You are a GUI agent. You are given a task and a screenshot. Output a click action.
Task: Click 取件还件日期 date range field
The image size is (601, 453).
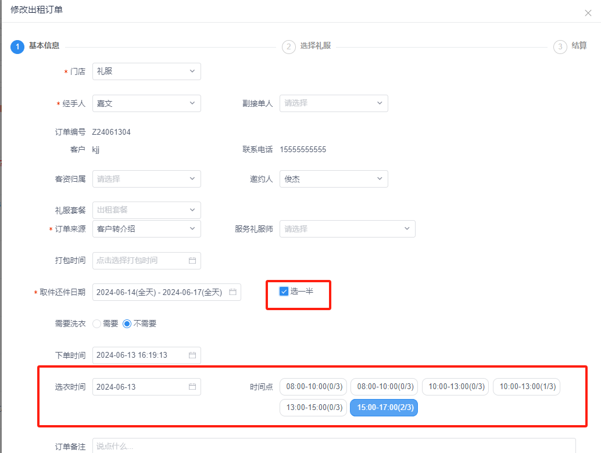tap(167, 292)
